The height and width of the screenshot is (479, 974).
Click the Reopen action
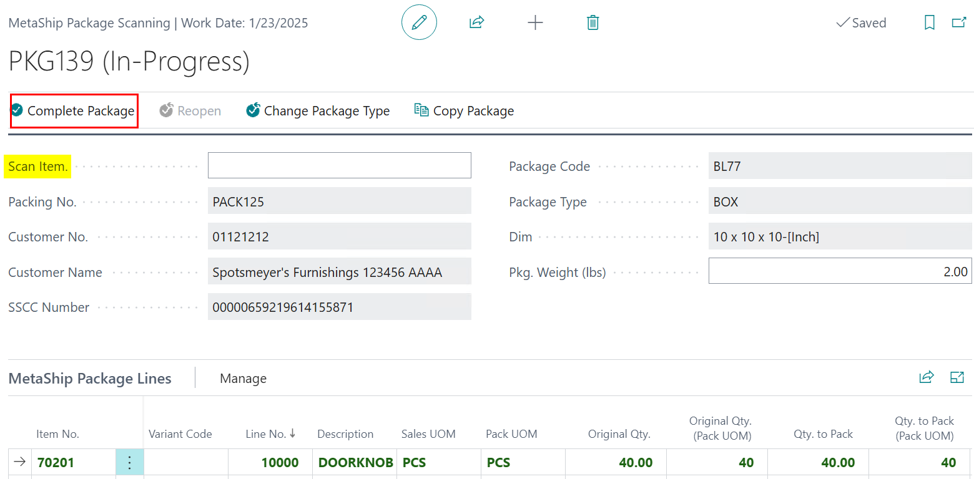pos(190,111)
